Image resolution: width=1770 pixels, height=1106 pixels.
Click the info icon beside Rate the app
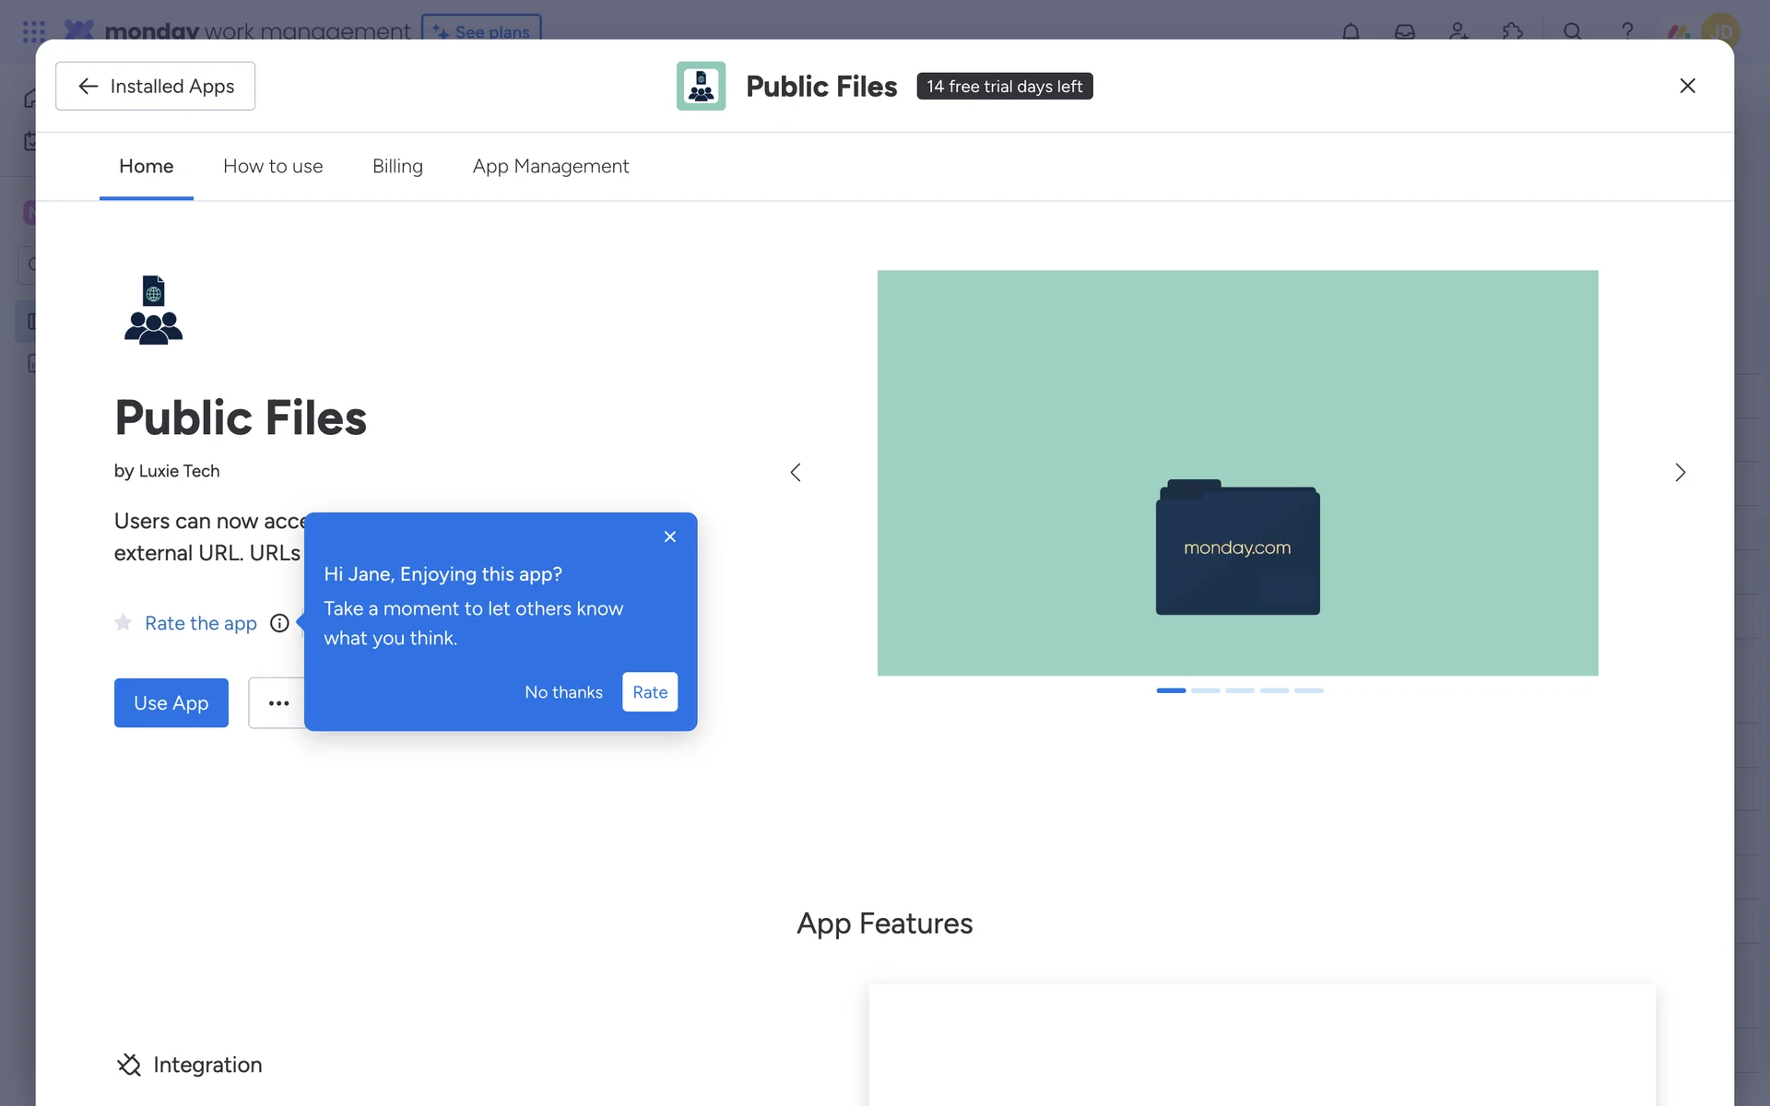click(279, 623)
